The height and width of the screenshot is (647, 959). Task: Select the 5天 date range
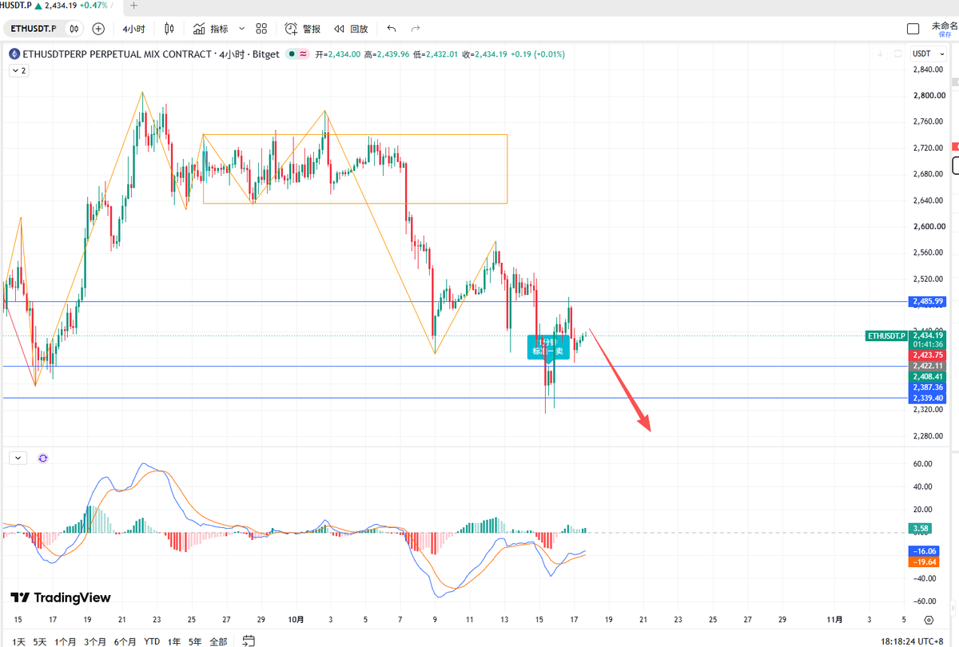[40, 641]
